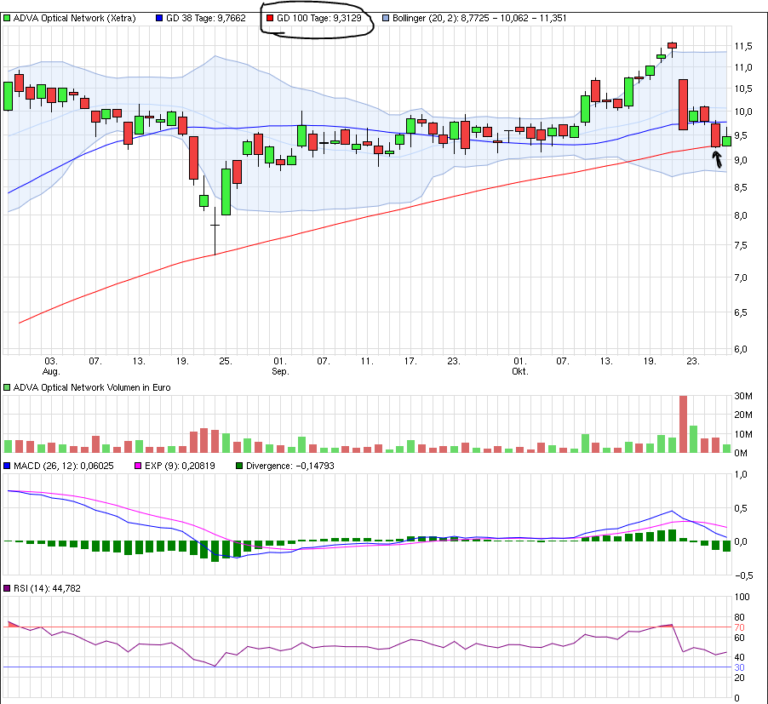
Task: Click the blue MACD legend square
Action: pyautogui.click(x=7, y=466)
